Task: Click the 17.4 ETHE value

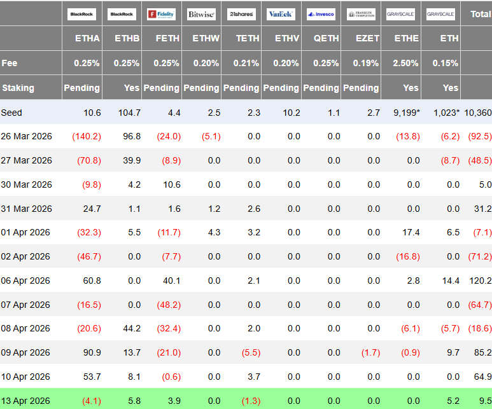Action: [x=411, y=232]
